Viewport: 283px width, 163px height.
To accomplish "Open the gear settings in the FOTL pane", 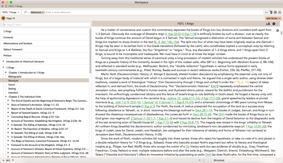I will (x=274, y=24).
